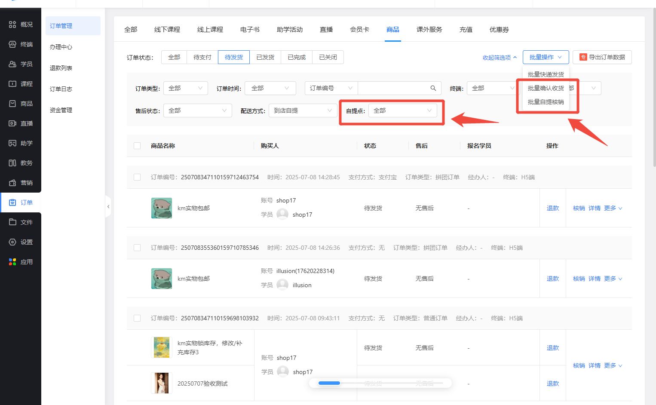Screen dimensions: 656x405
Task: Select the checkbox for order ending 10785346
Action: click(137, 248)
